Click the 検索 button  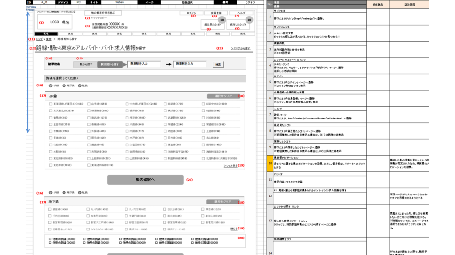(x=218, y=65)
